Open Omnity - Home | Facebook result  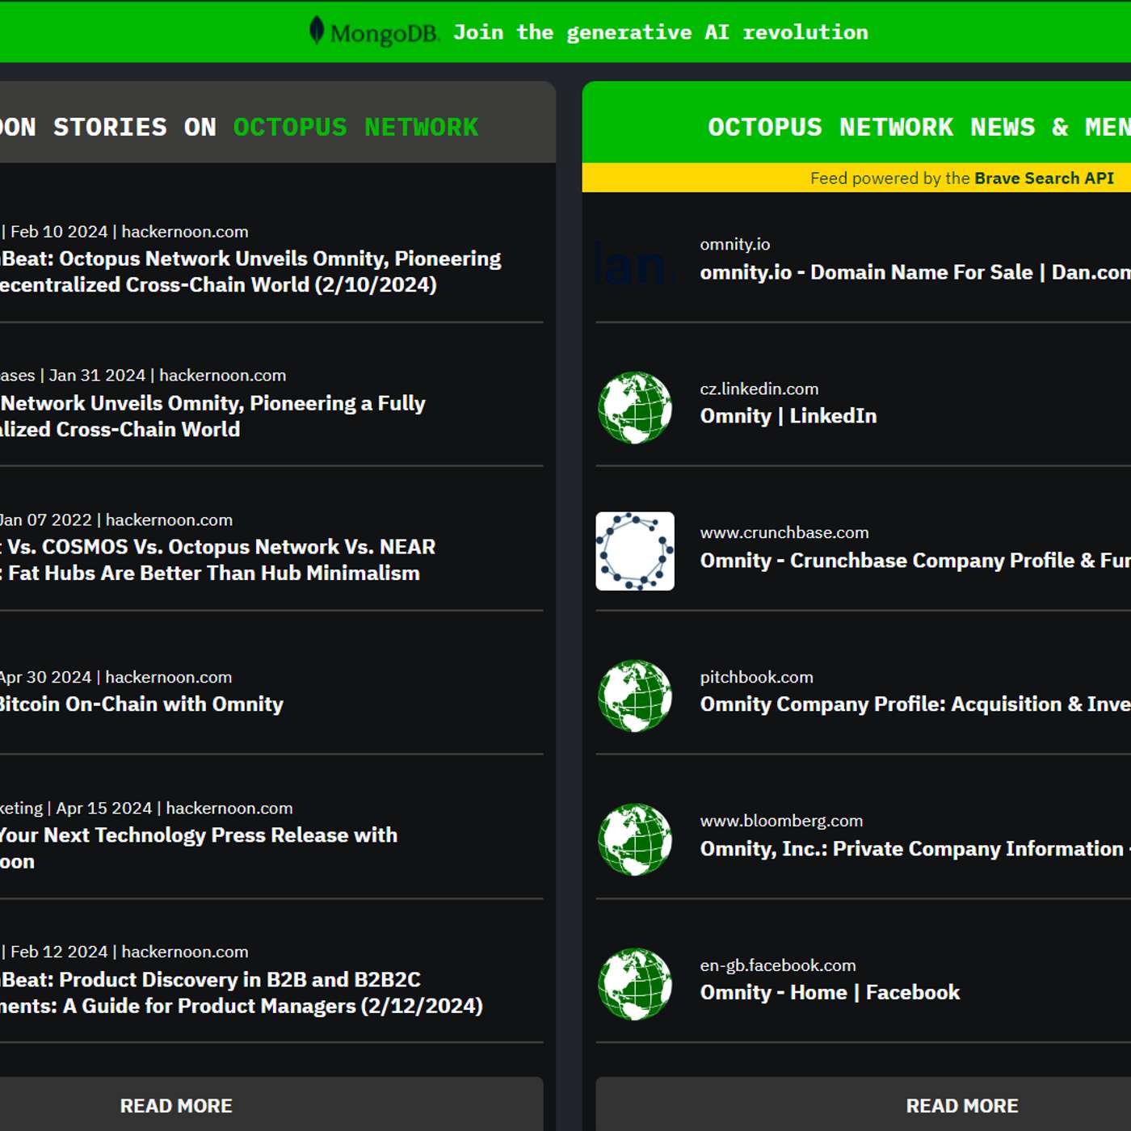829,993
